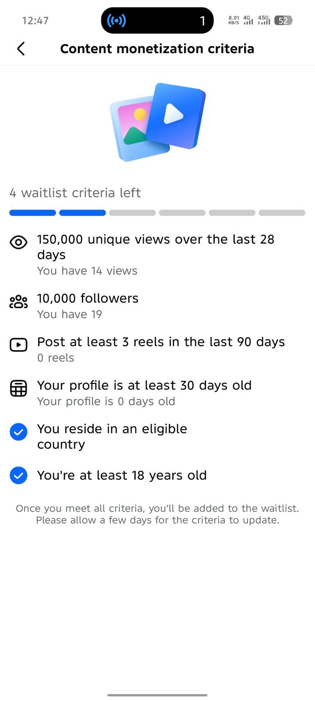Select profile at least 30 days old row

click(157, 393)
